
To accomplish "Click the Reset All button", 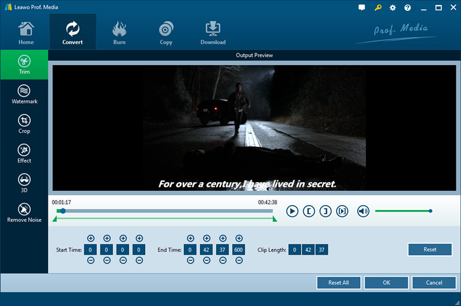I will coord(339,282).
